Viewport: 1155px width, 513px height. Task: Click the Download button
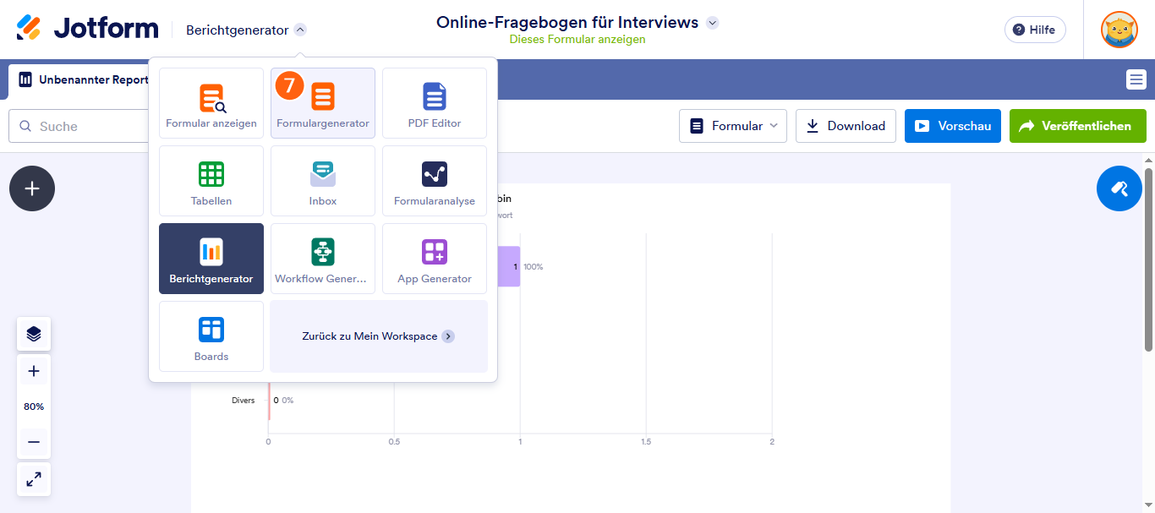pos(846,126)
